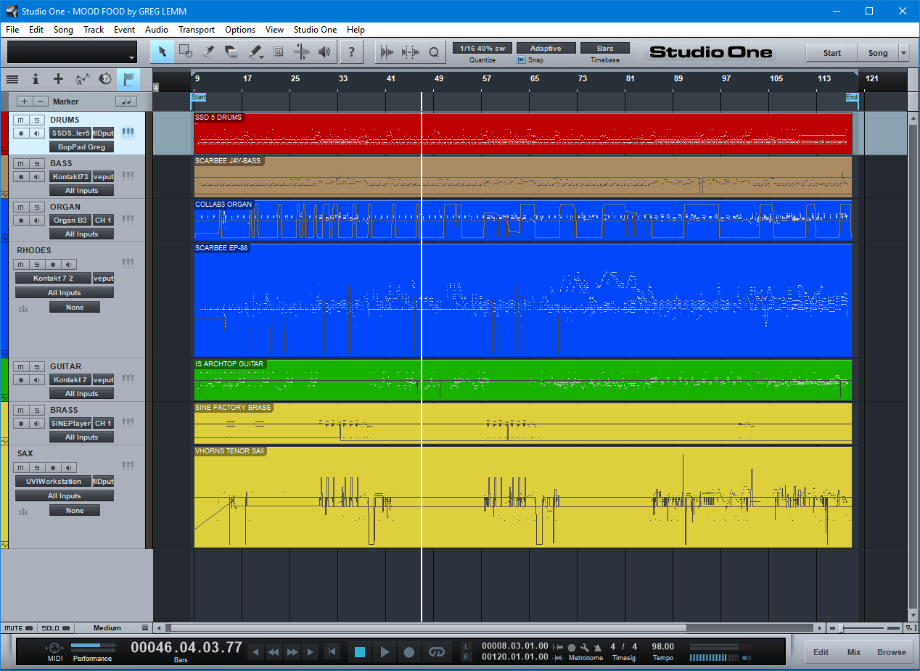The width and height of the screenshot is (920, 671).
Task: Open the BASS instrument editor keyboard icon
Action: [x=128, y=176]
